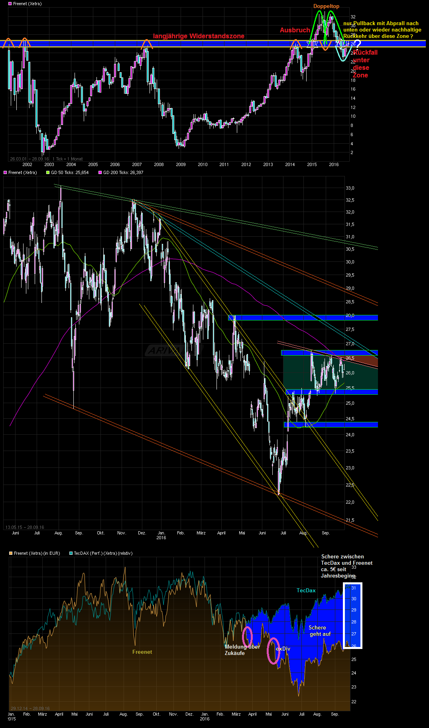Click the 'Okt.' month label on daily chart

pyautogui.click(x=101, y=533)
